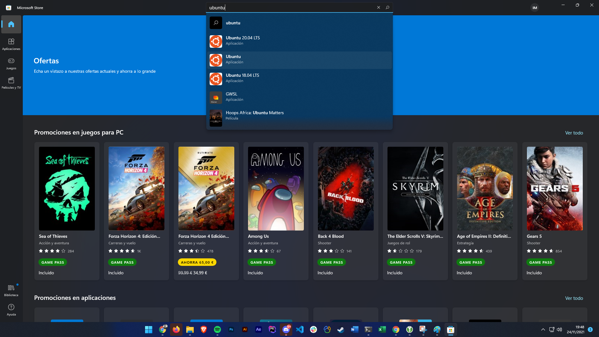Click the 'Forza Horizon 4: Edición...' title
599x337 pixels.
pos(134,236)
